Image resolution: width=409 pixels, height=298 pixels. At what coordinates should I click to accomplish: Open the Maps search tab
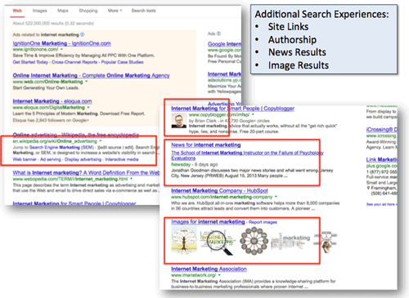tap(63, 11)
